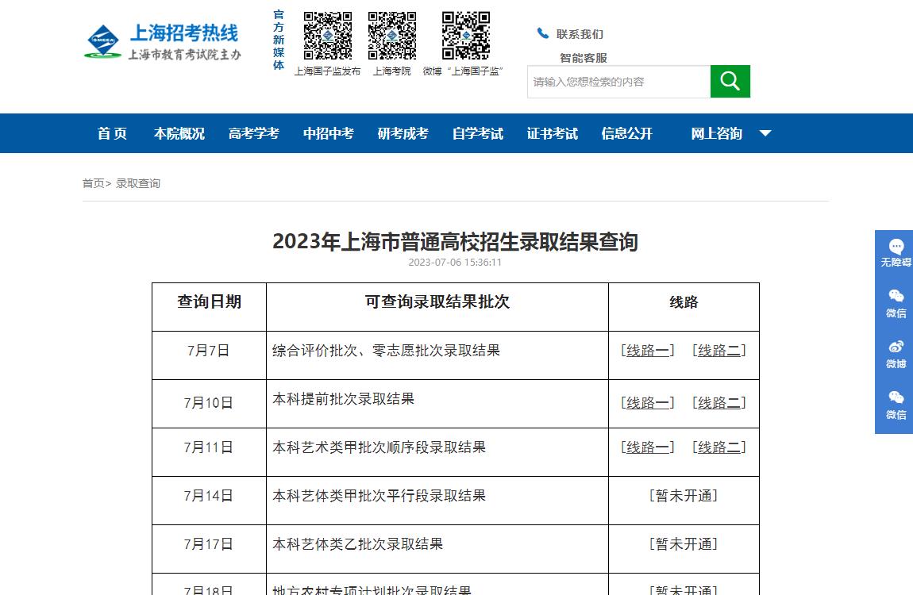This screenshot has width=913, height=595.
Task: Open 线路一 for the 7月11日 row
Action: tap(648, 447)
